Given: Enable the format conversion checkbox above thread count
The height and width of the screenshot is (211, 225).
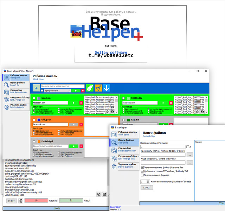Looking at the screenshot, I should point(142,175).
